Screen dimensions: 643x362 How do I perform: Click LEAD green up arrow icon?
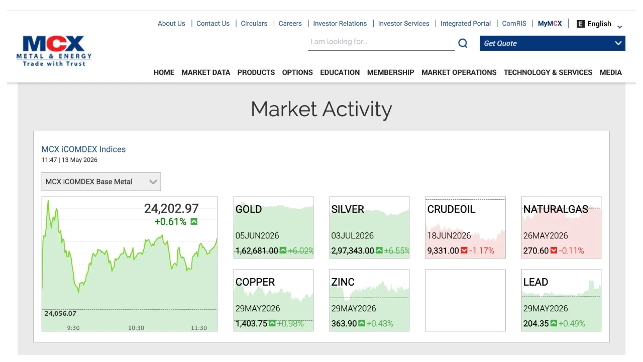click(554, 323)
